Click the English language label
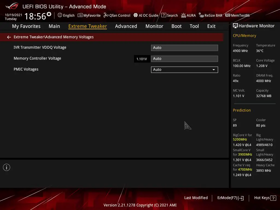 tap(69, 15)
